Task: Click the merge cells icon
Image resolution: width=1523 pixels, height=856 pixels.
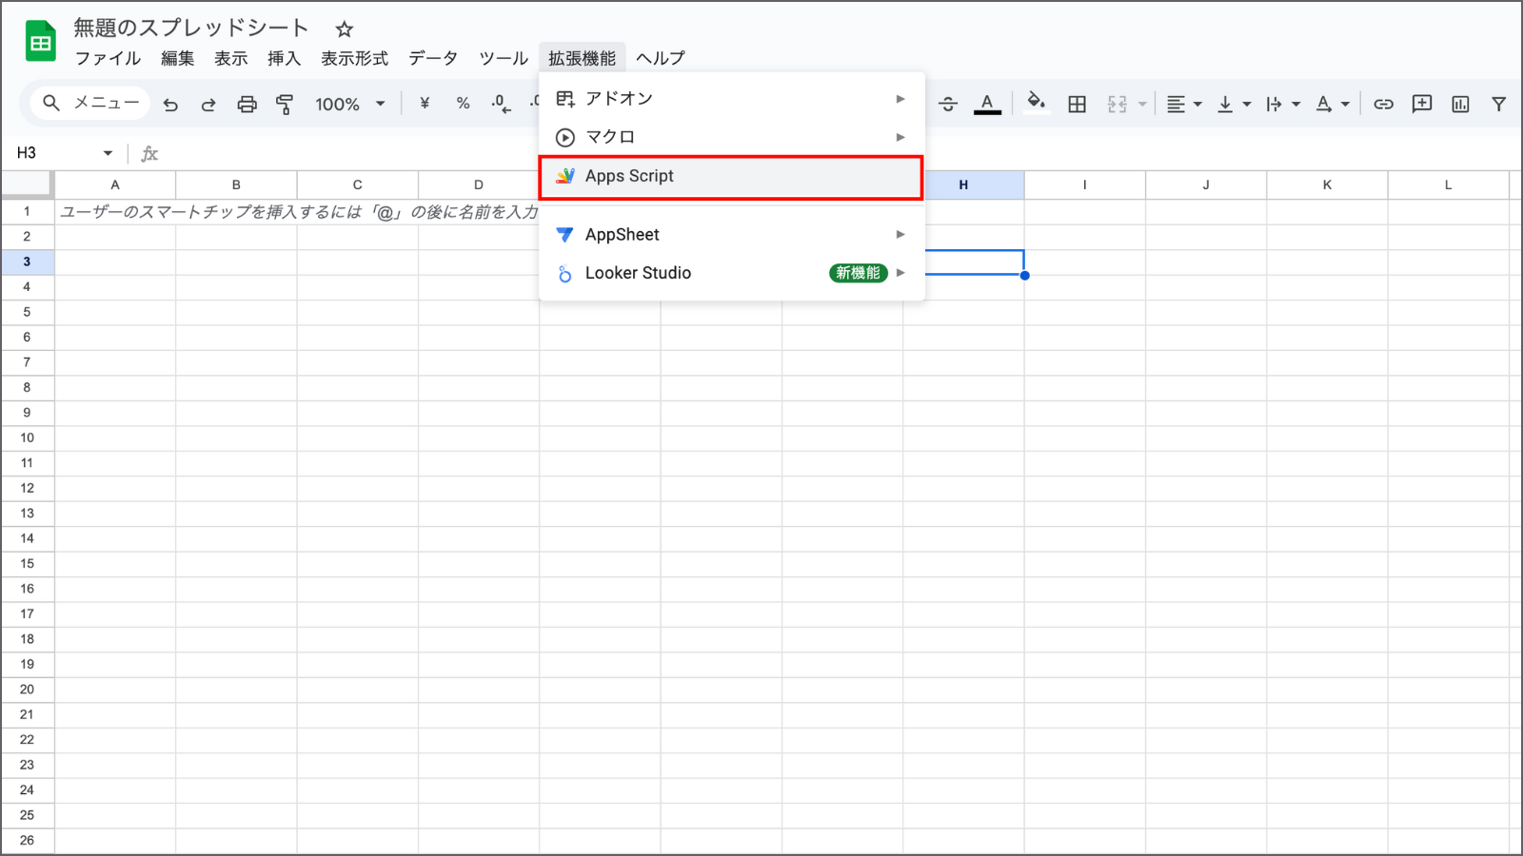Action: pos(1118,104)
